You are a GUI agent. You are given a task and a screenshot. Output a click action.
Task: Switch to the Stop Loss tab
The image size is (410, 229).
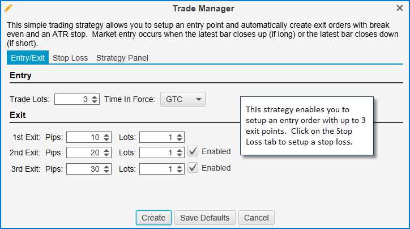(x=70, y=58)
